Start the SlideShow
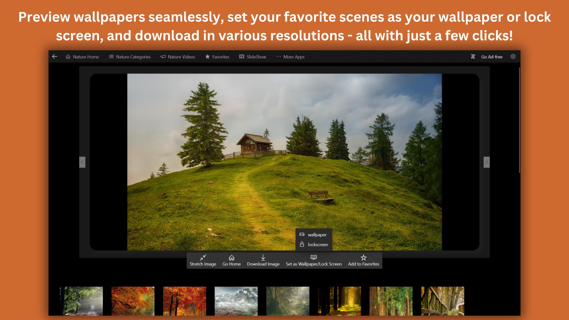Screen dimensions: 569x320 click(253, 57)
